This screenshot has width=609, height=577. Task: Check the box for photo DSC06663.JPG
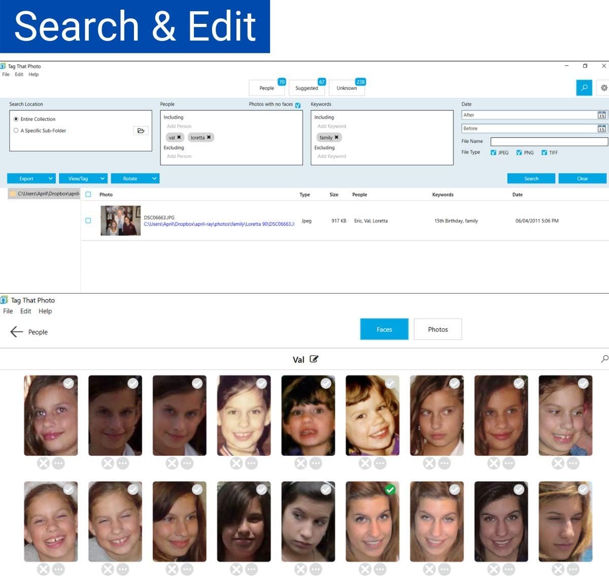click(88, 221)
